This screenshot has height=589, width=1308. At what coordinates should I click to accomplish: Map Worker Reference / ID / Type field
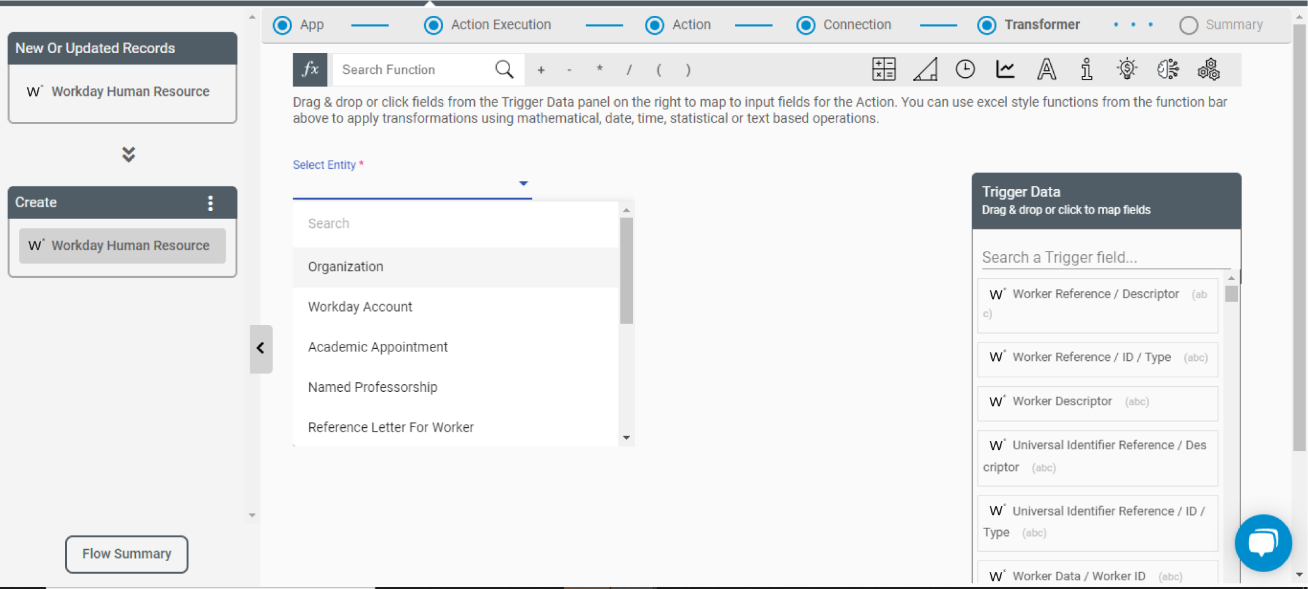coord(1097,358)
